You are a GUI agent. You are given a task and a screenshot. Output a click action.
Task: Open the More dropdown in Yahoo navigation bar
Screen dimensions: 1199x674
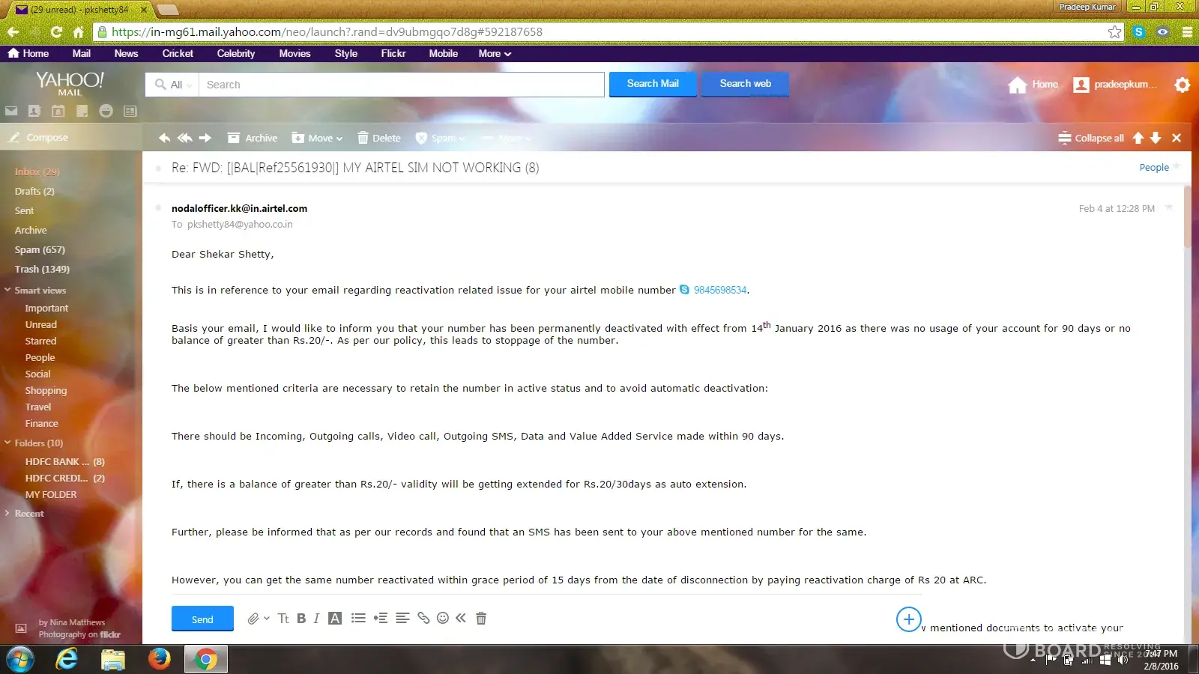[495, 53]
